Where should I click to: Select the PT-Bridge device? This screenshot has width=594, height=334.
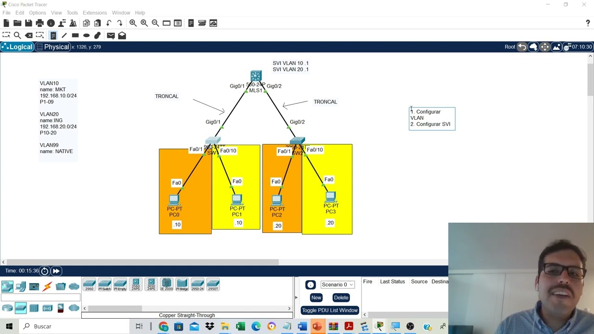[x=182, y=285]
